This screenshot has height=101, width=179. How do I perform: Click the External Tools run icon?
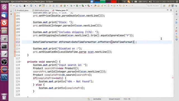tap(89, 6)
